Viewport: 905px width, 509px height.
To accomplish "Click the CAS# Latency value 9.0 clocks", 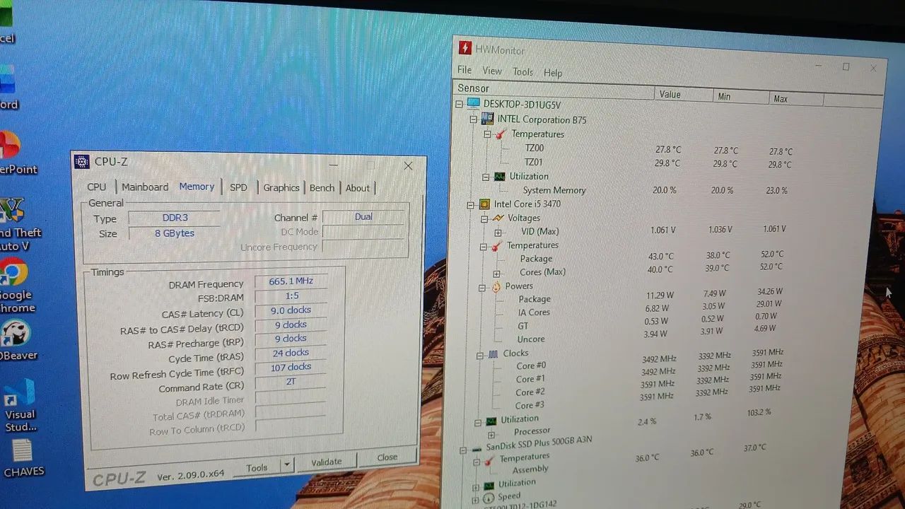I will 291,310.
